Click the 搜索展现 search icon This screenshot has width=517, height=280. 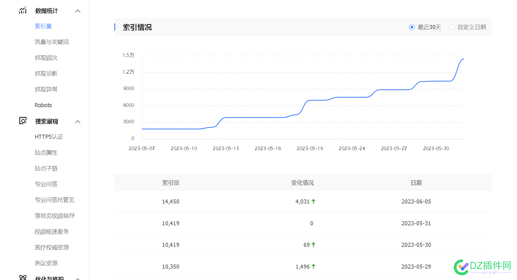[x=23, y=121]
